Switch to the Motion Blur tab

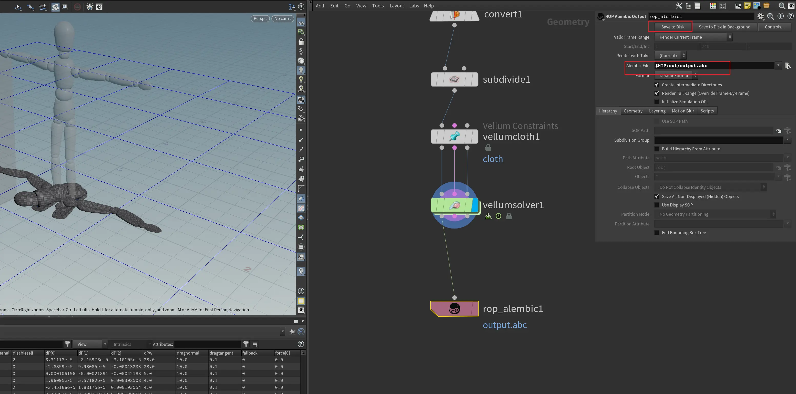682,111
